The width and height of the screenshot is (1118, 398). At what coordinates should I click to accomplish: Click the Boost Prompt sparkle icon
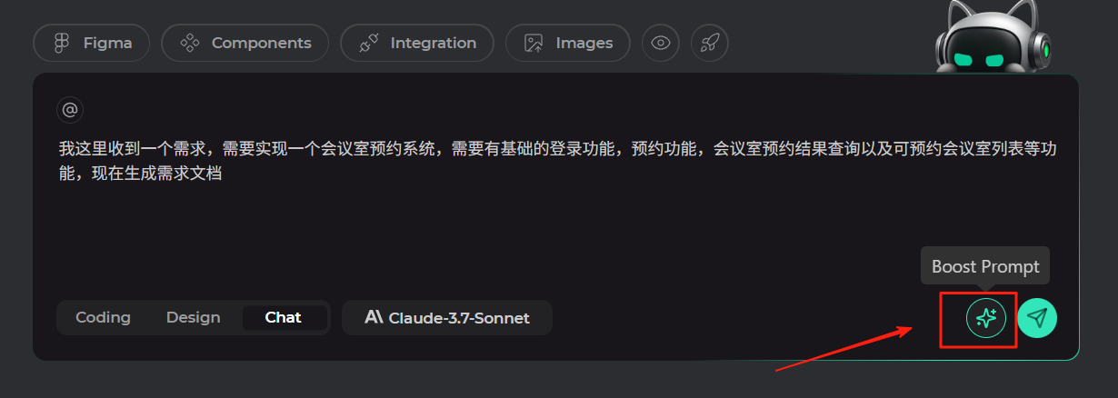click(986, 318)
